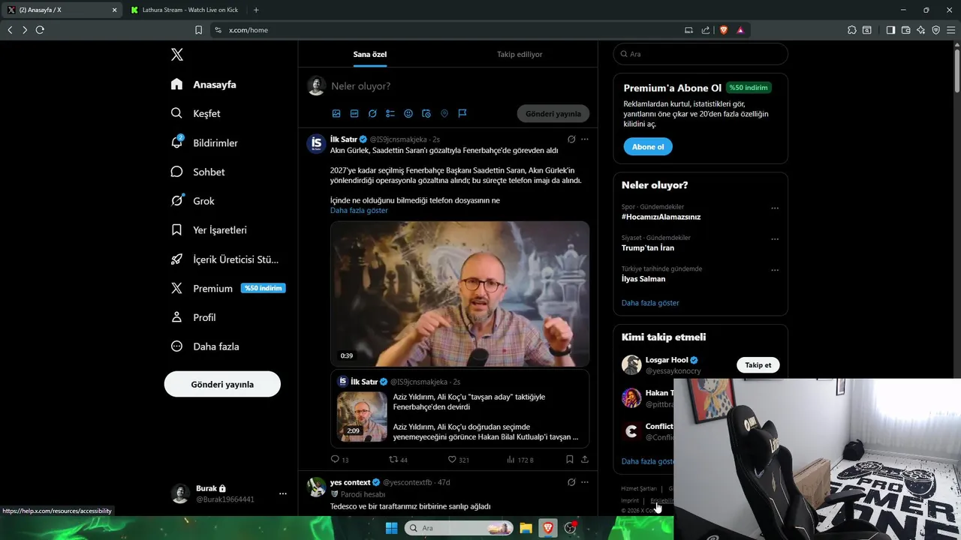Expand Daha fazla sidebar menu
Image resolution: width=961 pixels, height=540 pixels.
[x=205, y=346]
